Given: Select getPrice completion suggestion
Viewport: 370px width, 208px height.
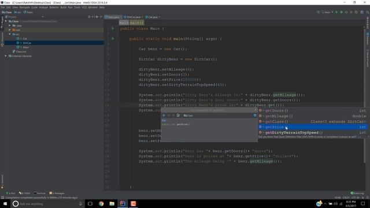Looking at the screenshot, I should pyautogui.click(x=312, y=127).
